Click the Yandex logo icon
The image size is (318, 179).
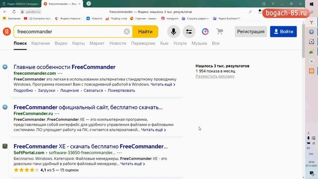(6, 31)
